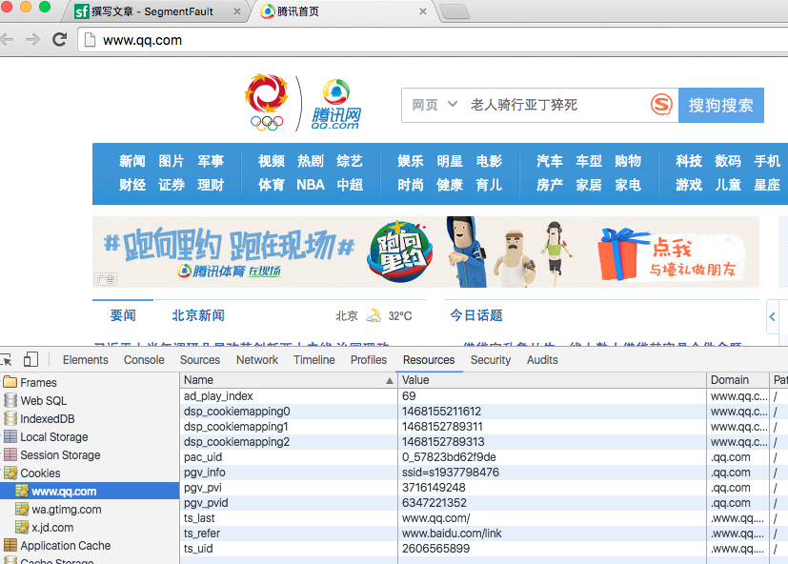The height and width of the screenshot is (564, 788).
Task: Open the Network DevTools tab
Action: point(257,360)
